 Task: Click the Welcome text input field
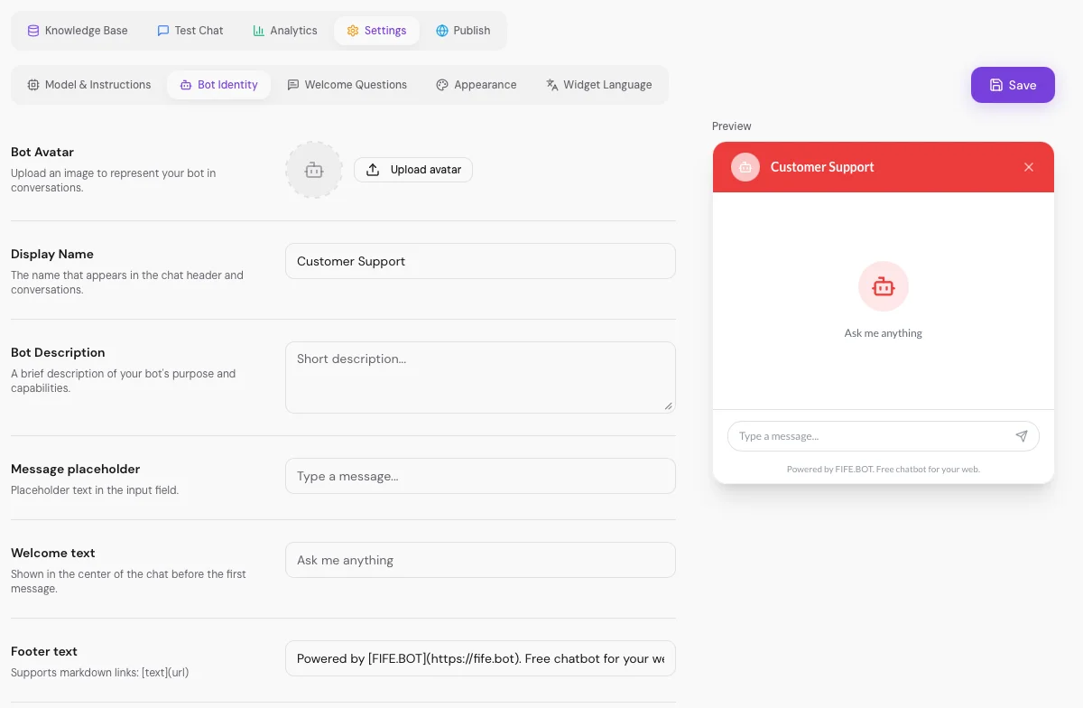[x=480, y=560]
